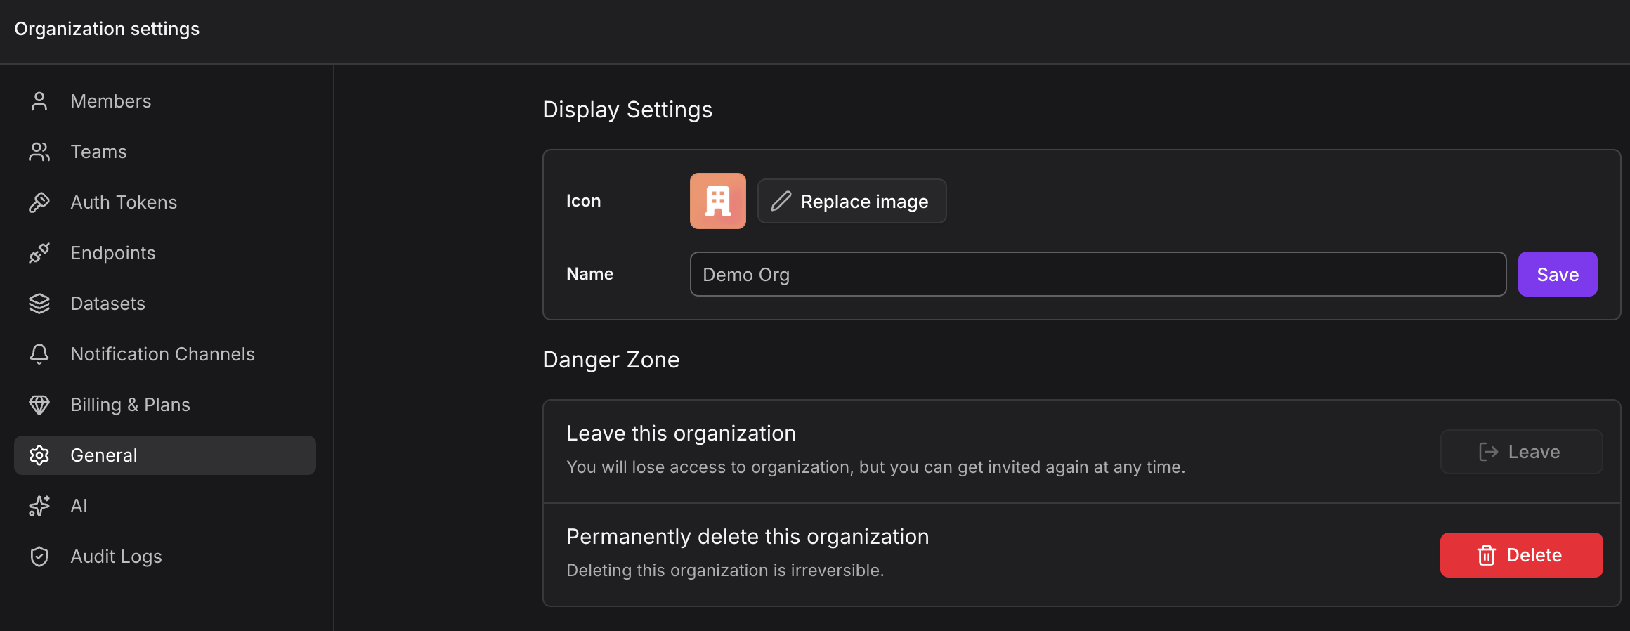
Task: Open Billing & Plans settings
Action: tap(130, 405)
